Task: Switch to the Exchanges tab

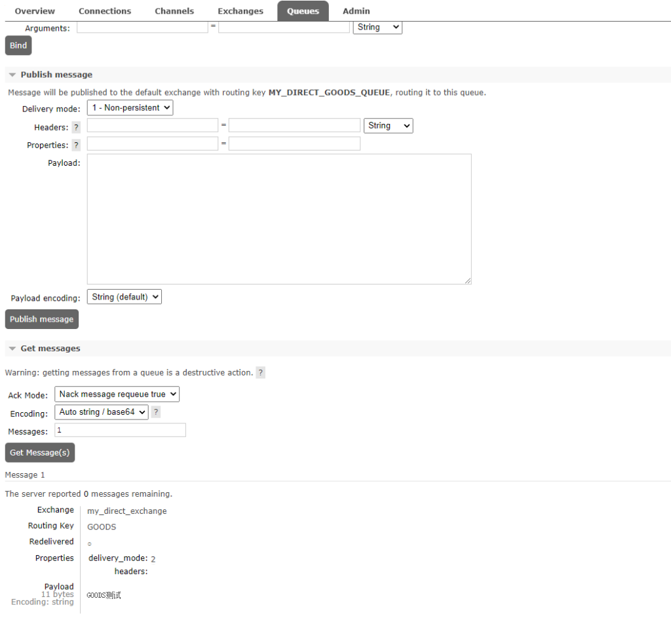Action: [240, 11]
